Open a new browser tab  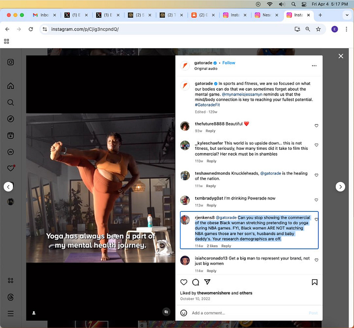[320, 15]
